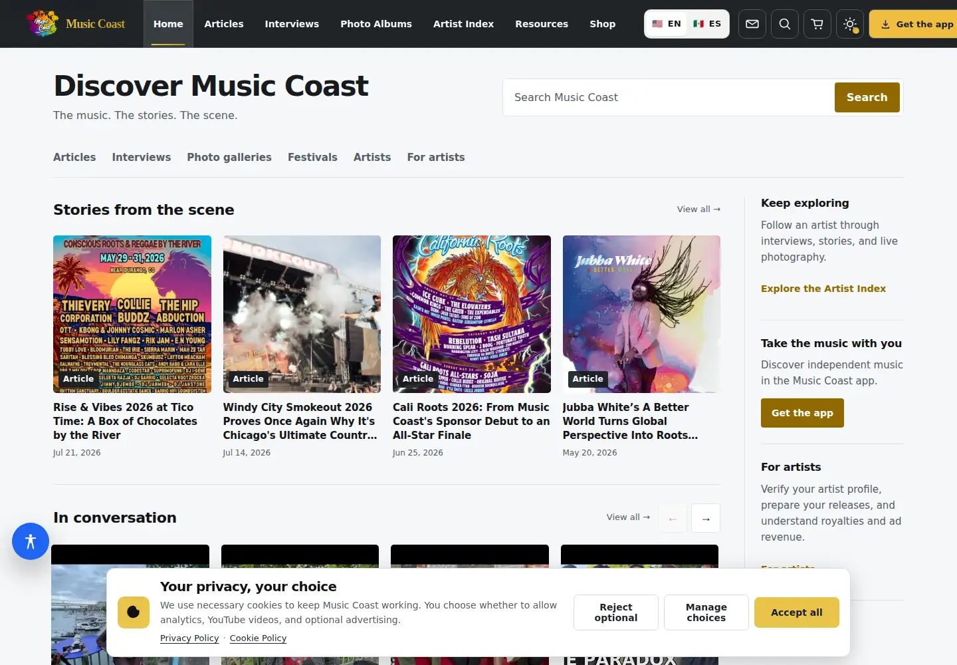
Task: Select the Artists tab
Action: click(x=372, y=158)
